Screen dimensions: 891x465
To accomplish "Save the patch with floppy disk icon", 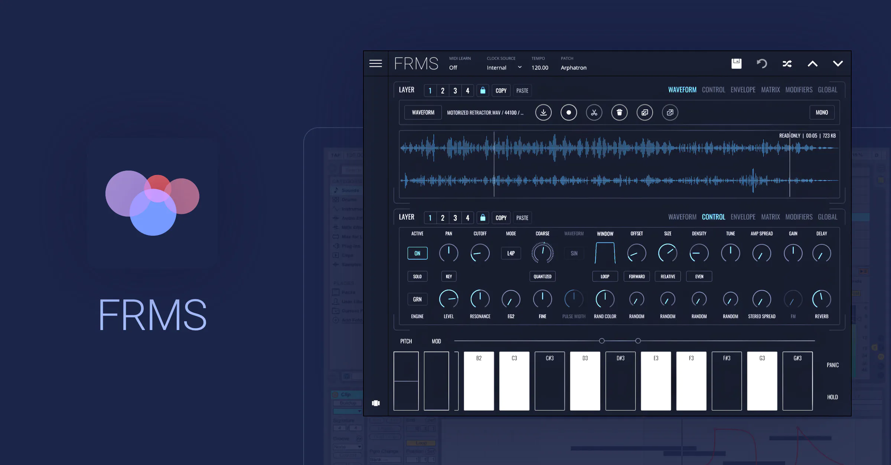I will [736, 63].
